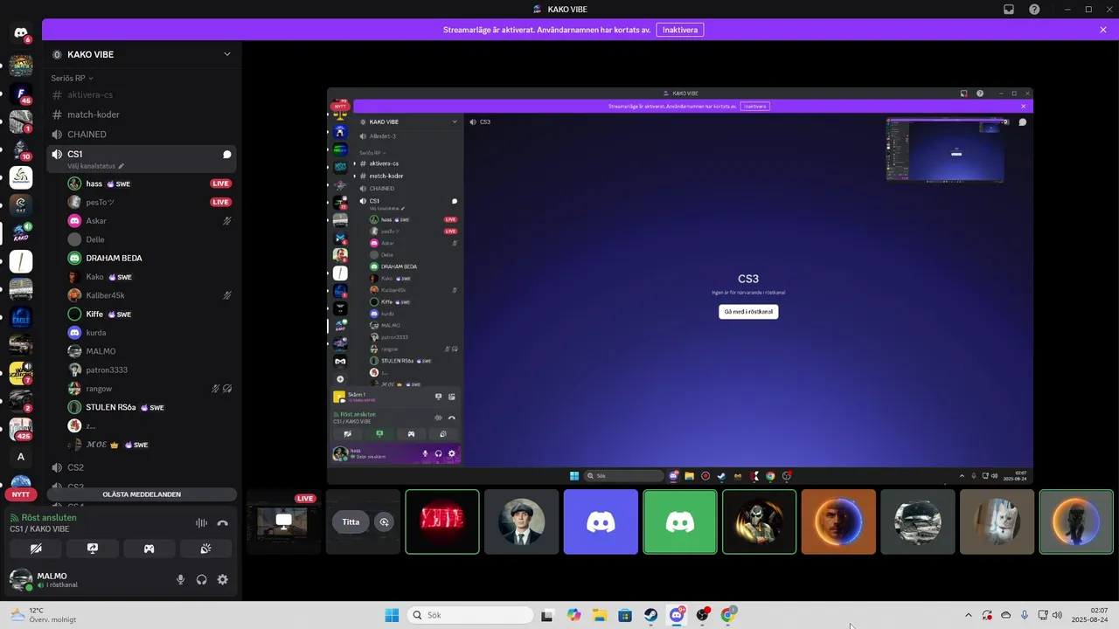Screen dimensions: 1119x629
Task: Open the server with letter A icon
Action: pyautogui.click(x=21, y=457)
